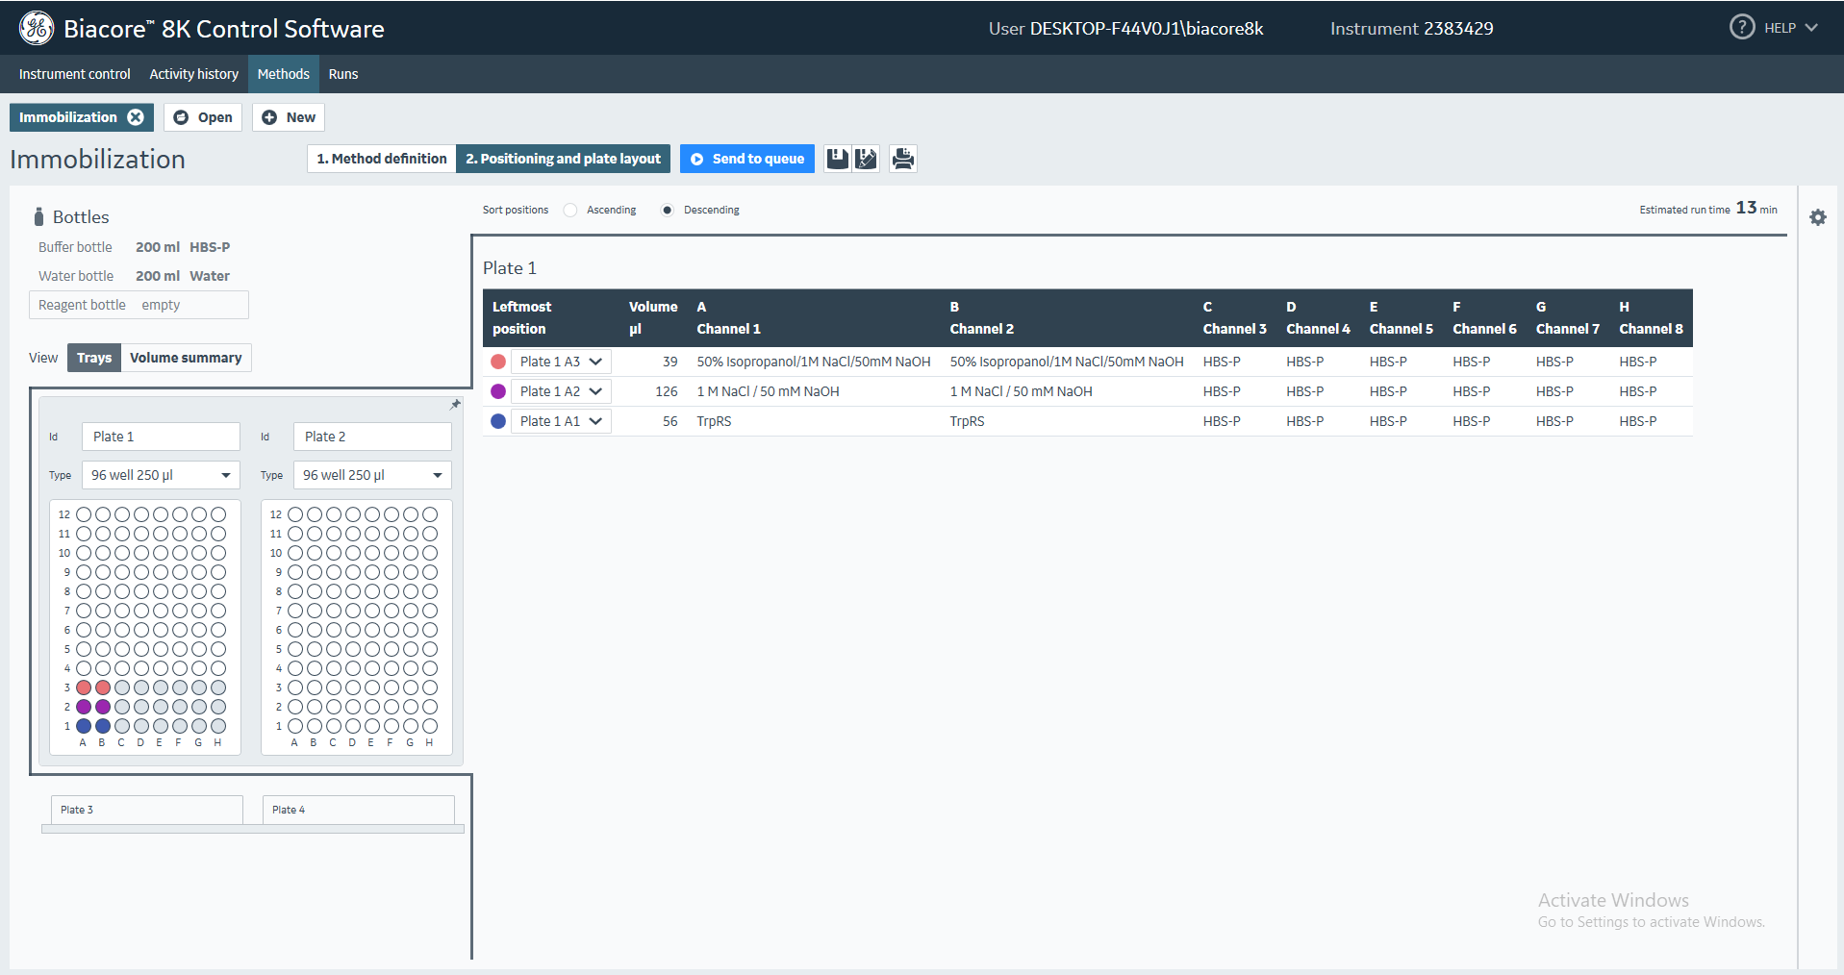Screen dimensions: 1844x975
Task: Select Descending sort positions
Action: [668, 211]
